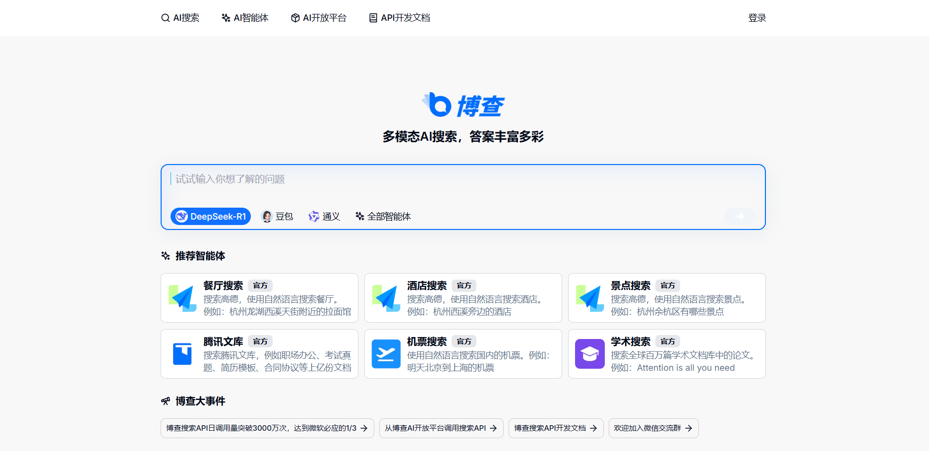Click the 机票搜索 airplane icon
This screenshot has width=929, height=451.
[x=386, y=354]
